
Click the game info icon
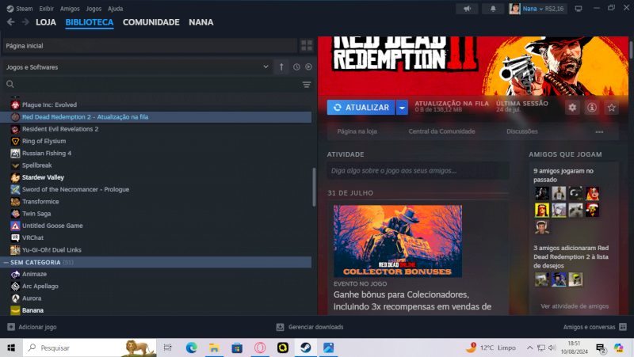click(x=592, y=108)
